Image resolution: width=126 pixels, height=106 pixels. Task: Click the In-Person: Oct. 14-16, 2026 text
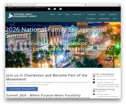coord(107,79)
